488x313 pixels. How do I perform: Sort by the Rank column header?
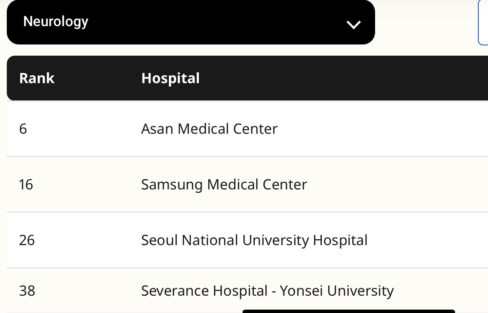(37, 78)
